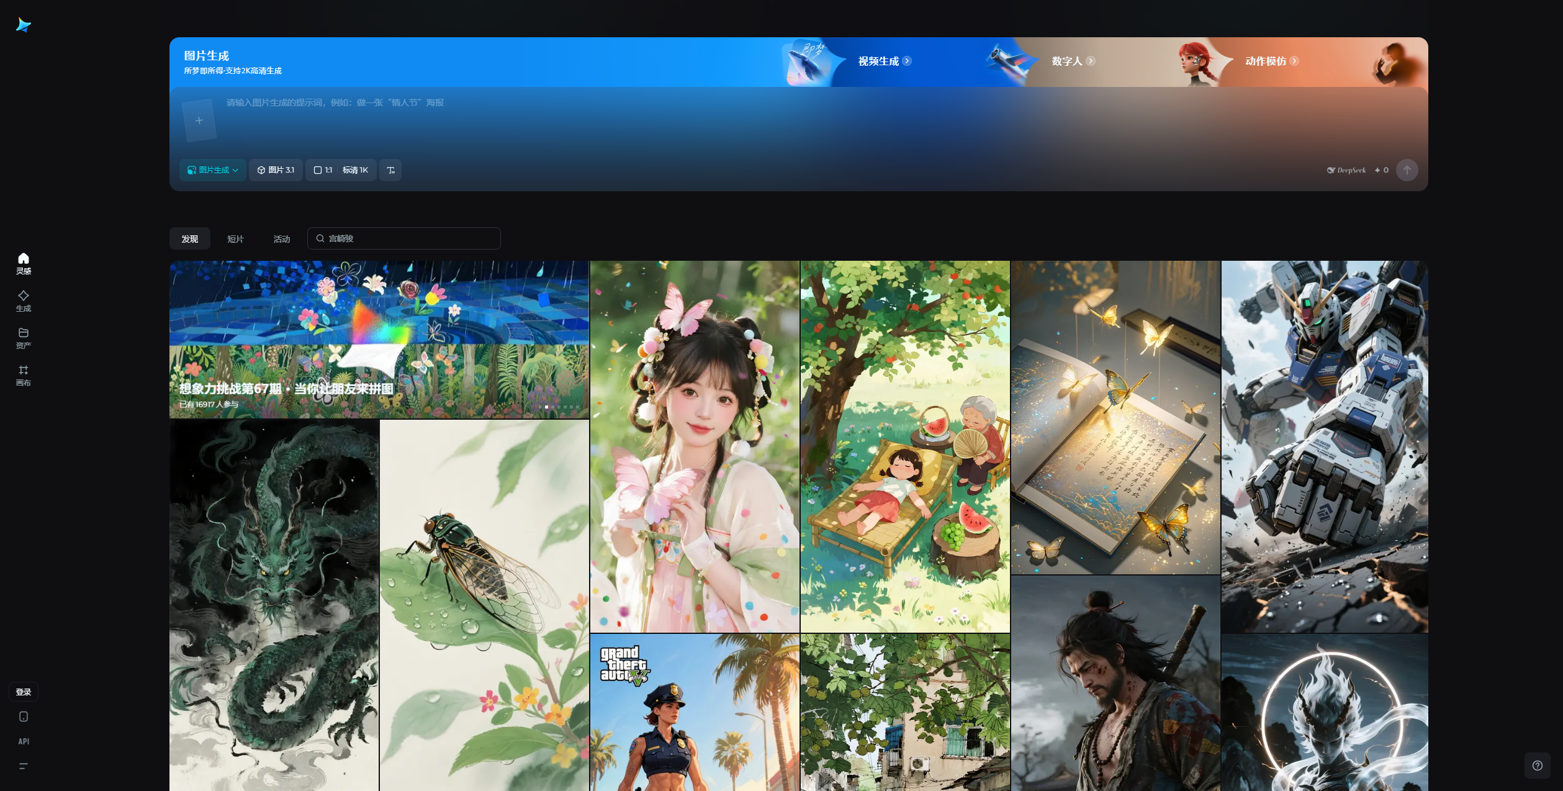This screenshot has width=1563, height=791.
Task: Open 生成 (Generate) in the left sidebar
Action: pyautogui.click(x=23, y=301)
